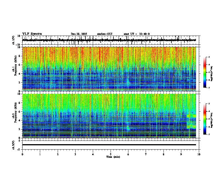Click the "ch.1(V)" axis label
The width and height of the screenshot is (224, 173).
click(14, 40)
